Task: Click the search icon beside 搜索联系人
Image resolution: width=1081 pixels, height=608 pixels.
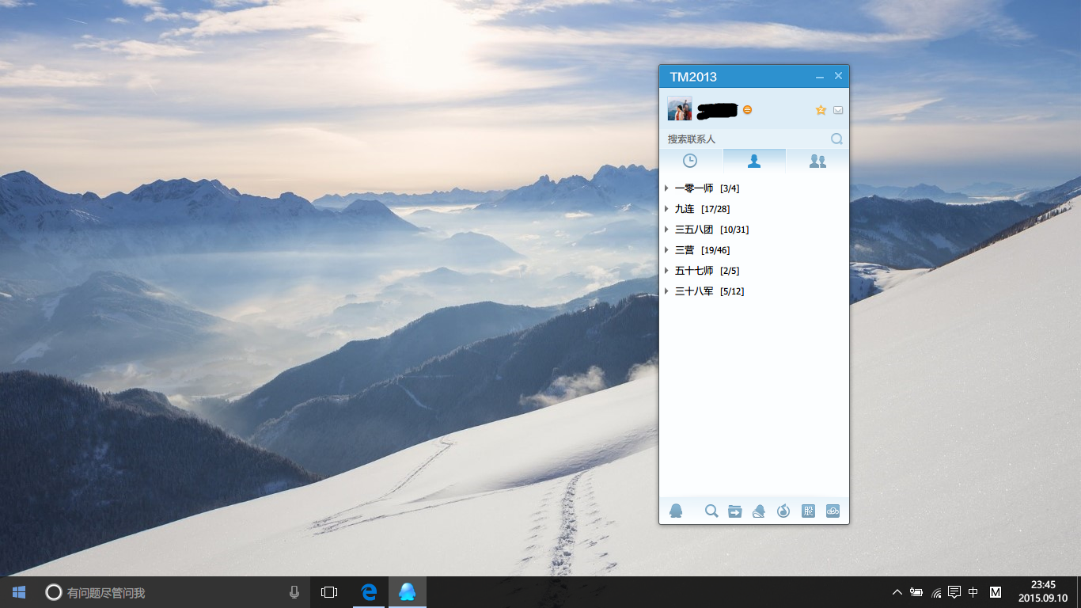Action: [836, 139]
